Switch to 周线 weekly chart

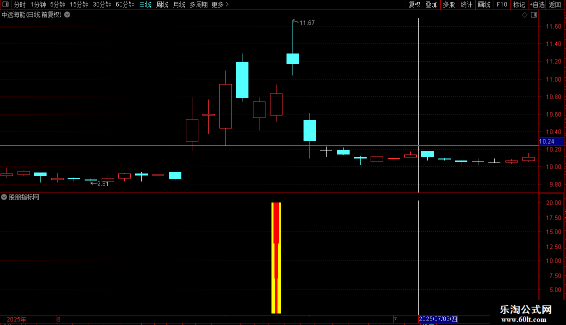click(x=162, y=4)
